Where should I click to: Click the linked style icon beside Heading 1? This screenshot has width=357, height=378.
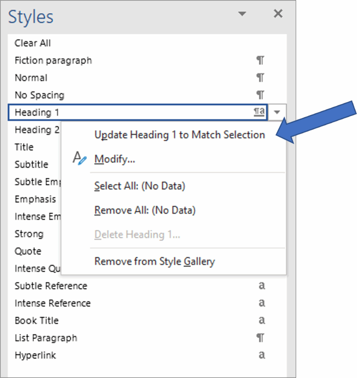(x=259, y=112)
